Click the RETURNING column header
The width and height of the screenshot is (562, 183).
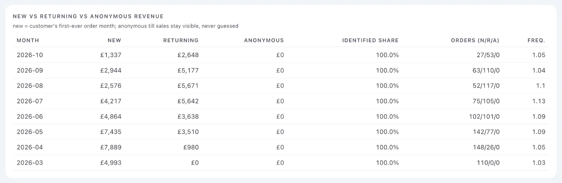pos(181,40)
